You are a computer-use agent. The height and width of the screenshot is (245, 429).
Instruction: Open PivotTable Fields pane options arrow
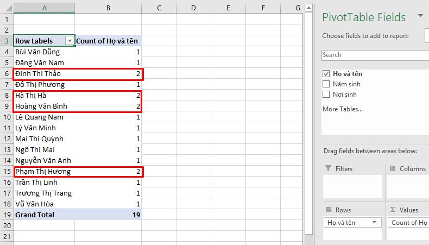coord(420,16)
